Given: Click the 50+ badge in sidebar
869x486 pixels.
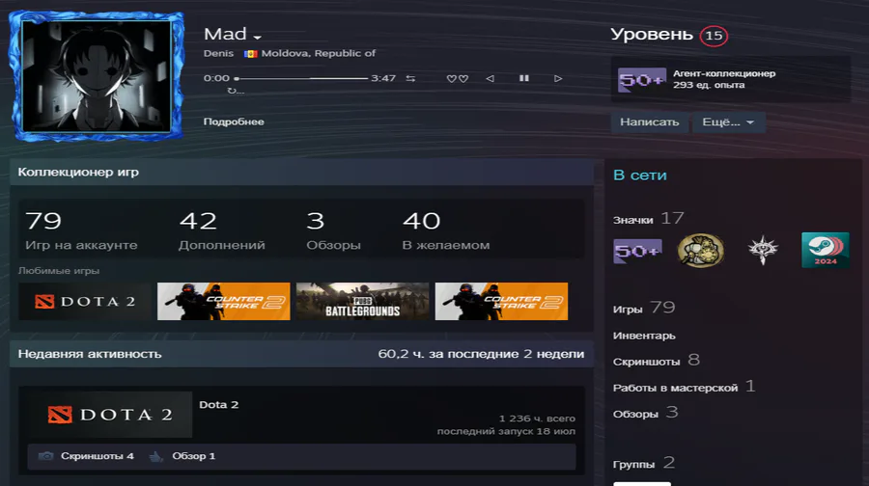Looking at the screenshot, I should 637,251.
